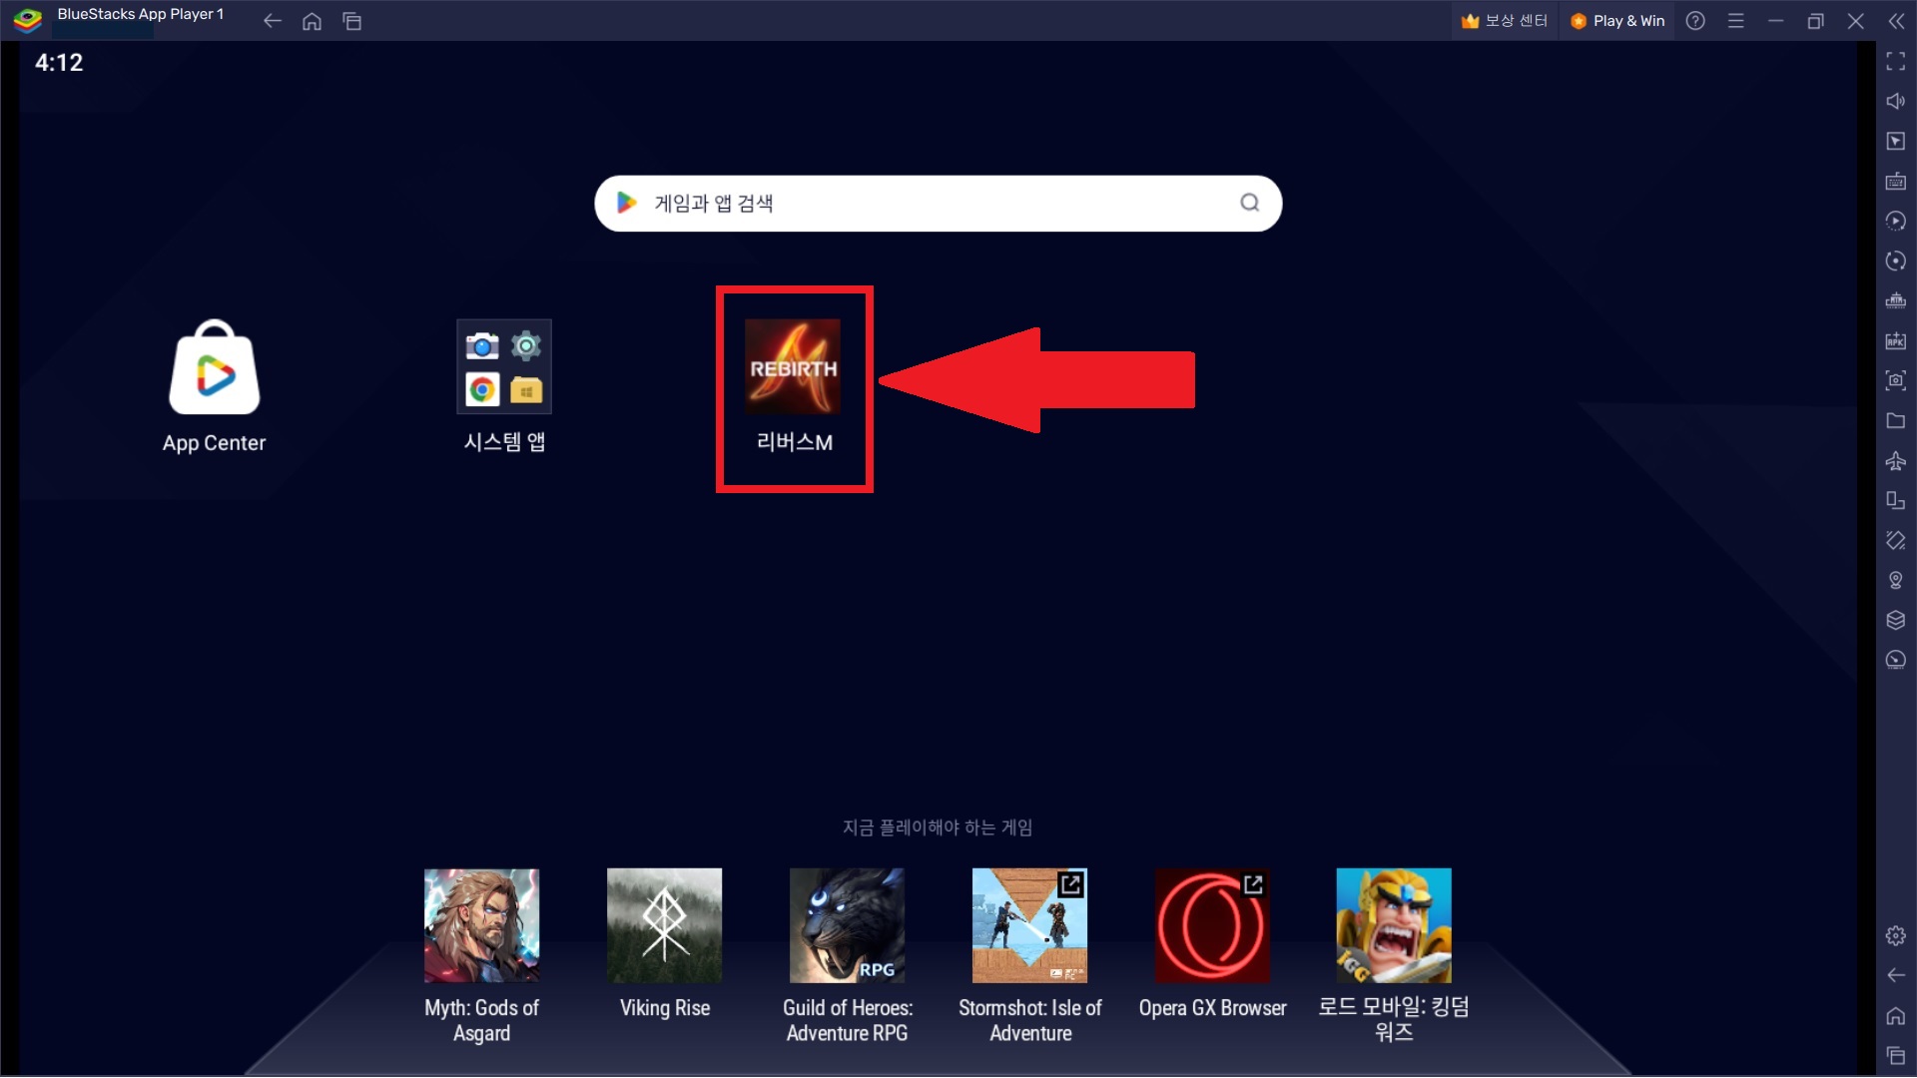Image resolution: width=1917 pixels, height=1078 pixels.
Task: Open Opera GX Browser thumbnail
Action: [x=1212, y=925]
